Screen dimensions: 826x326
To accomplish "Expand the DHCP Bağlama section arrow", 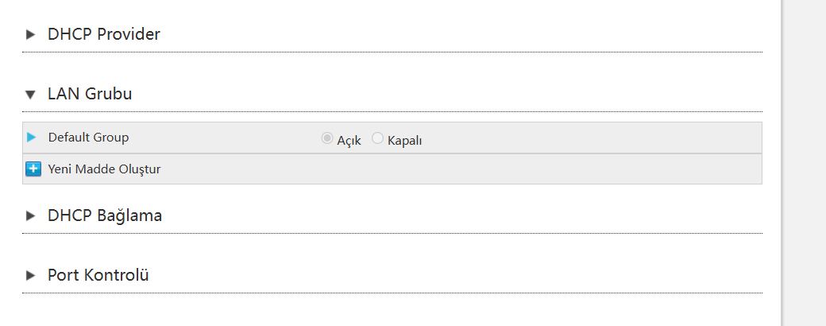I will 31,215.
